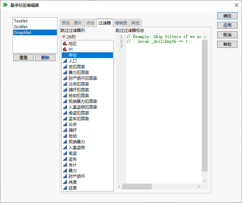Switch to the 点击 tab

coord(90,23)
